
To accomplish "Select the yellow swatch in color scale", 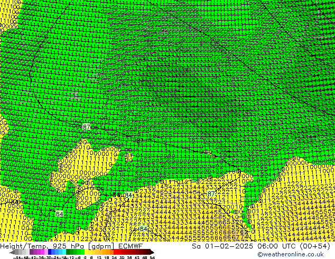I will [x=86, y=252].
